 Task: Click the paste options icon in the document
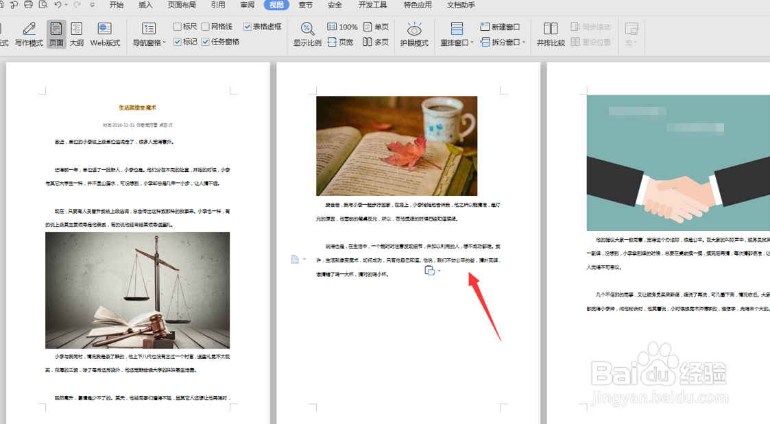(x=429, y=271)
